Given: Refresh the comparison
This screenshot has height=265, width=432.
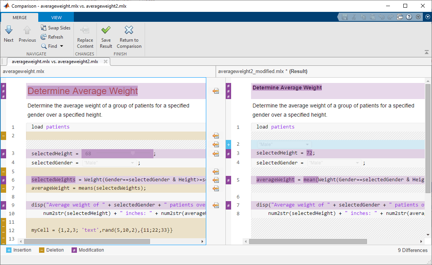Looking at the screenshot, I should (x=44, y=37).
